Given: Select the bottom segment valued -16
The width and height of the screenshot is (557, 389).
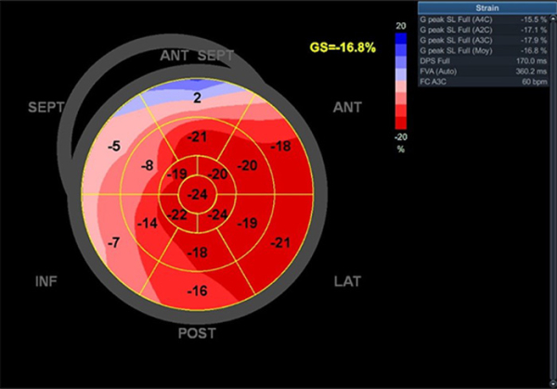Looking at the screenshot, I should [197, 291].
